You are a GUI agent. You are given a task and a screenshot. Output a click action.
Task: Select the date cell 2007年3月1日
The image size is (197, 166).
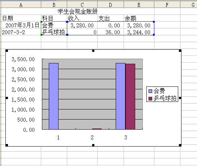point(21,25)
